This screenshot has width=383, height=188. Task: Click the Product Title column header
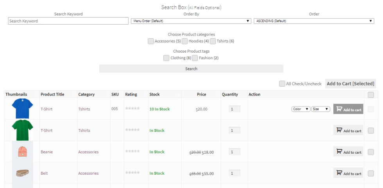pos(53,94)
